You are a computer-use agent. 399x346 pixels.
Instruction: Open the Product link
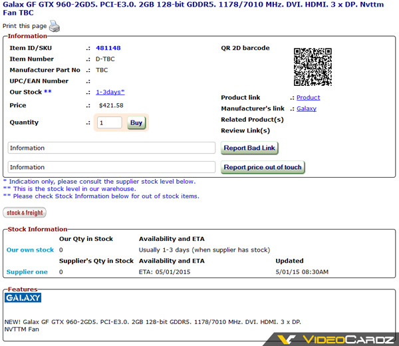pos(308,98)
